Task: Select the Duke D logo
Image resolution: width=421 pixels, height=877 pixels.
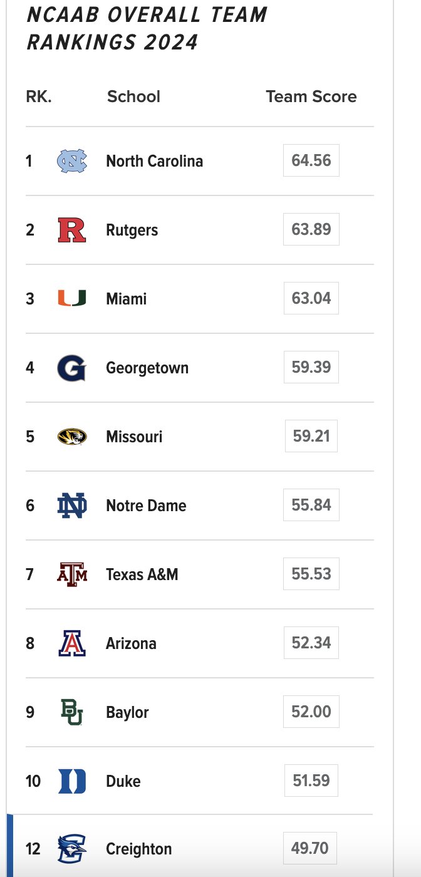Action: point(72,781)
